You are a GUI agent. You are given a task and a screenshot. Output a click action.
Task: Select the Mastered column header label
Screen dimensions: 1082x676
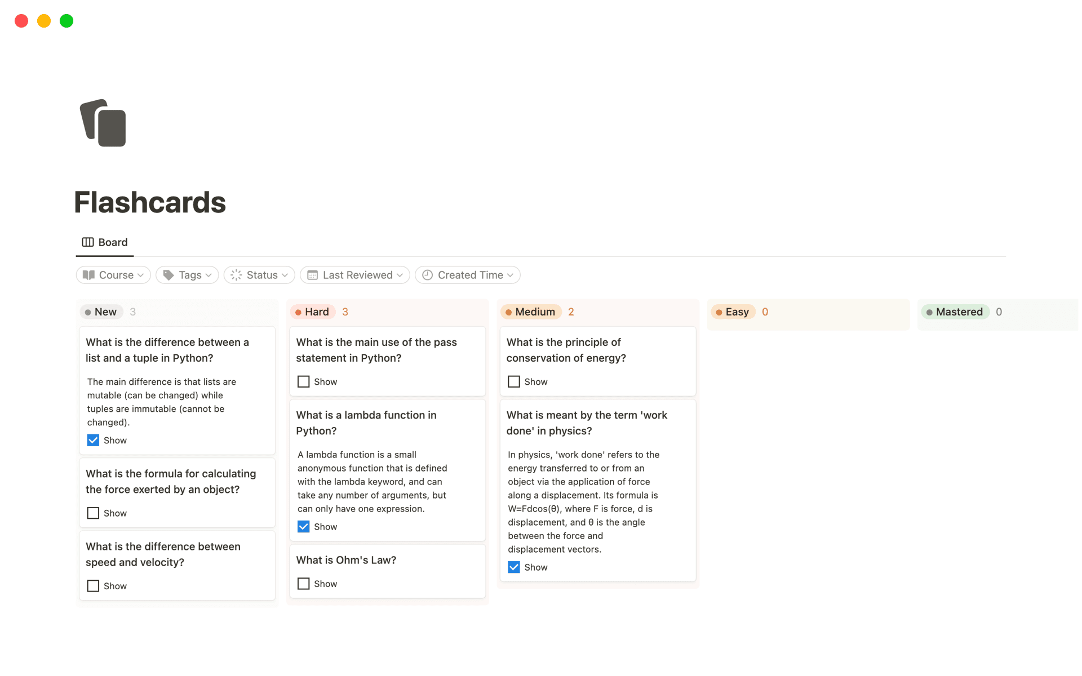tap(959, 312)
